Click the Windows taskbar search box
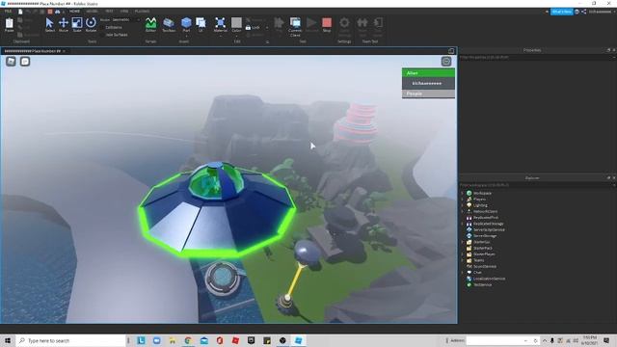617x347 pixels. click(x=70, y=340)
